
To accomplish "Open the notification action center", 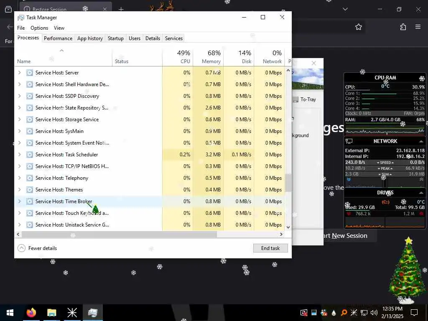I will coord(414,313).
